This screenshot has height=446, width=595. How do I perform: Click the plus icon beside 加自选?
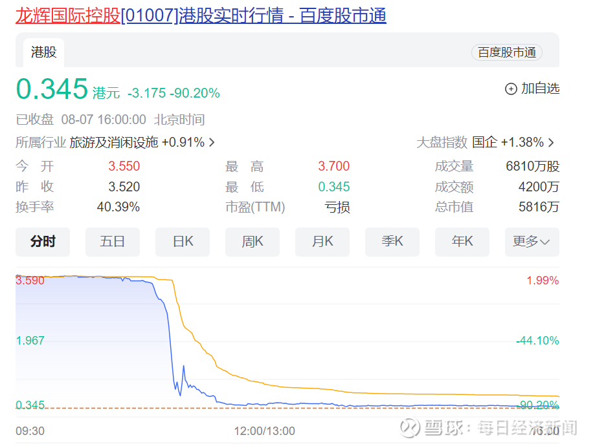click(x=511, y=89)
